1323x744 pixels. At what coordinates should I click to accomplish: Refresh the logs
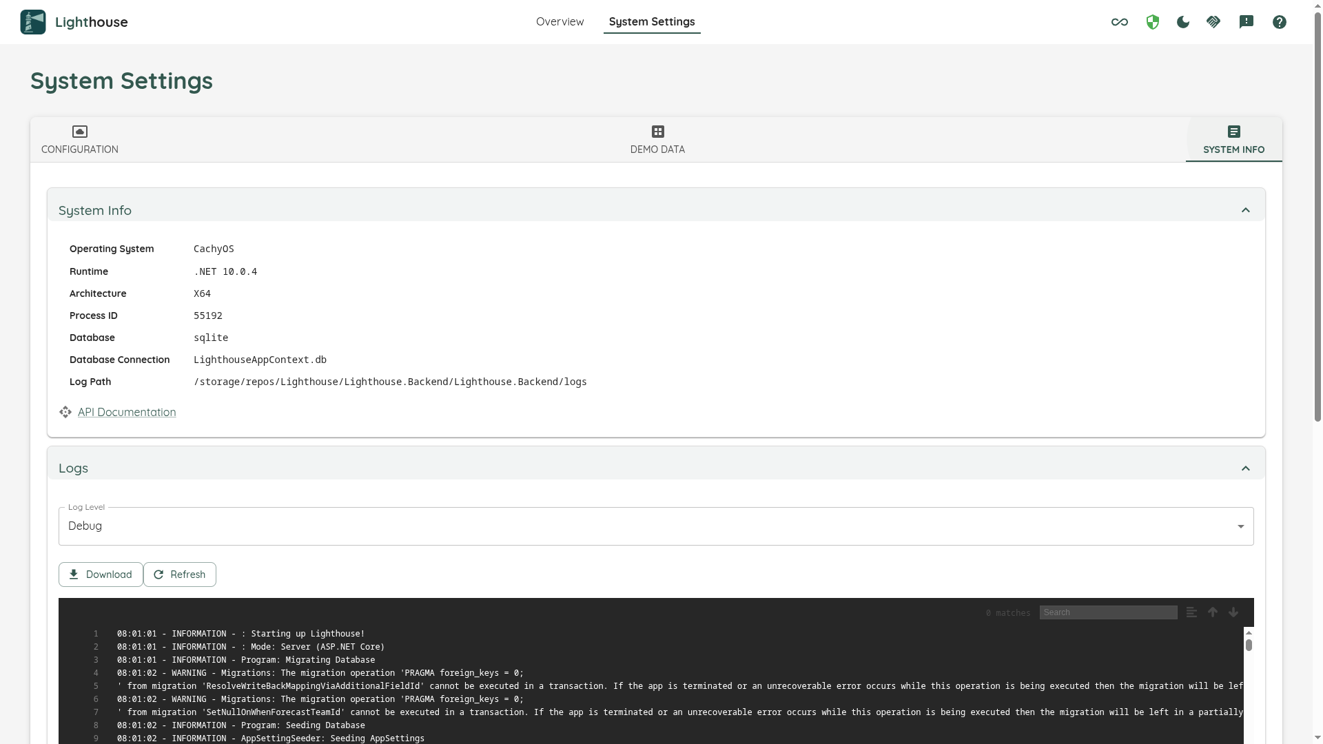click(180, 575)
